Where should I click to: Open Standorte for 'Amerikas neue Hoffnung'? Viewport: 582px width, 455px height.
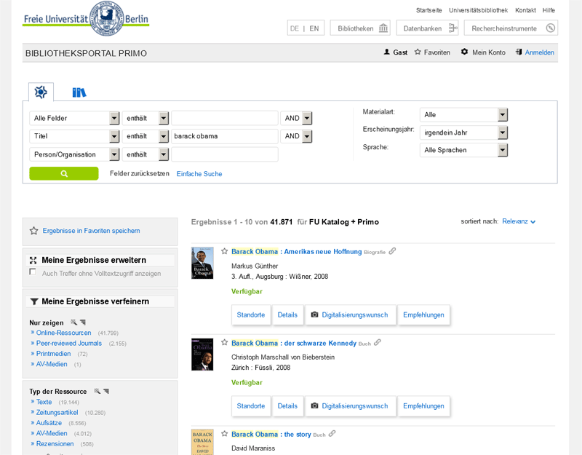tap(251, 314)
